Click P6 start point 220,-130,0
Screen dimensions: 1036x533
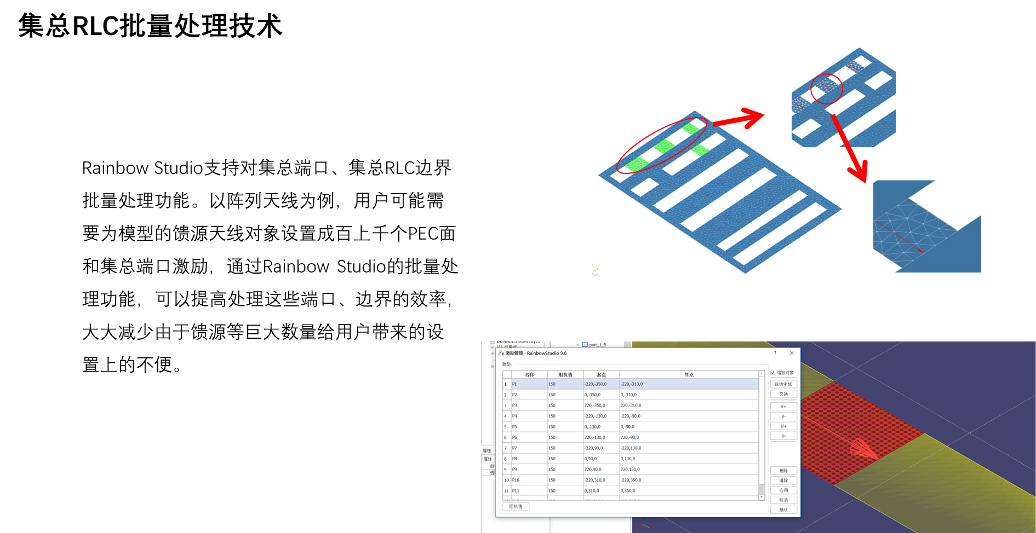[602, 437]
